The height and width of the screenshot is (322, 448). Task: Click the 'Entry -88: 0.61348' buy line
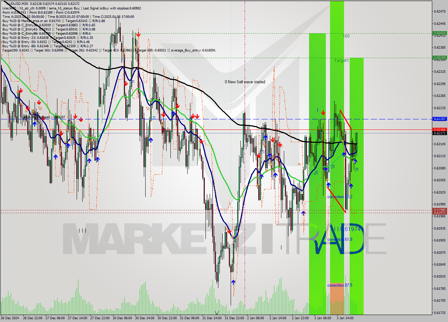pos(48,46)
